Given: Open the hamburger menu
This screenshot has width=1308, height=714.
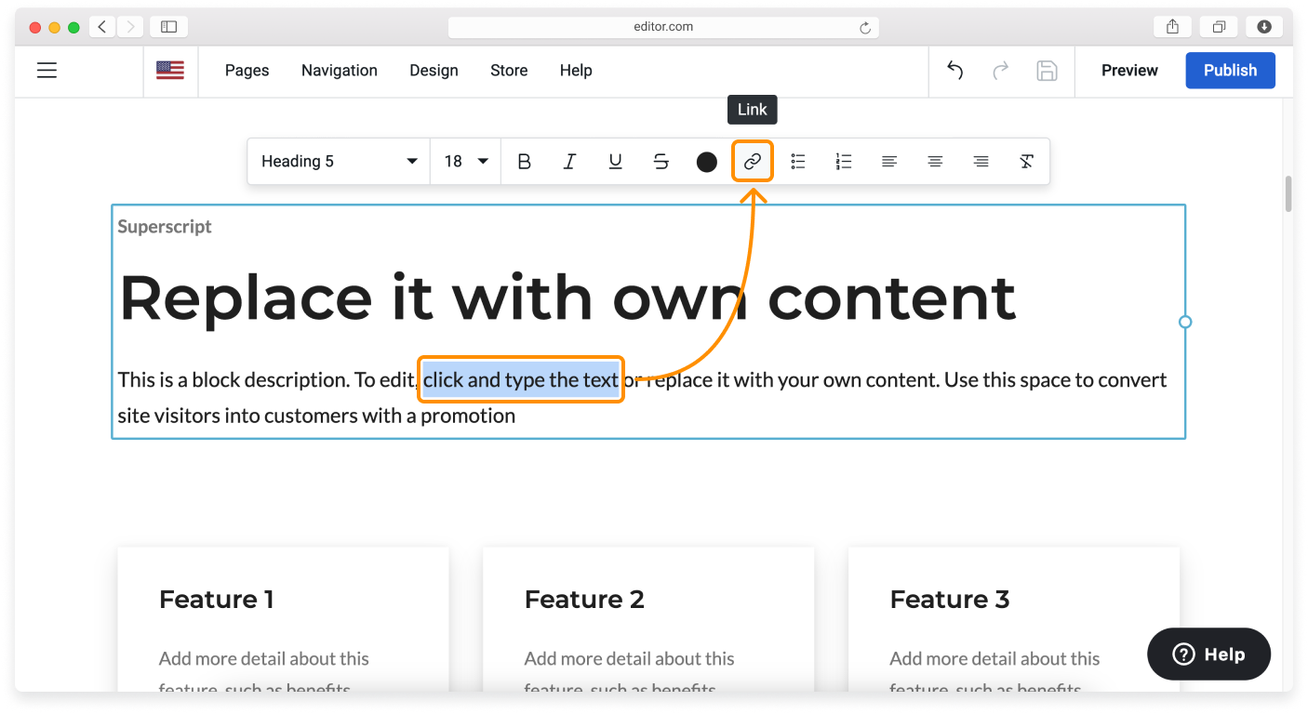Looking at the screenshot, I should (47, 71).
